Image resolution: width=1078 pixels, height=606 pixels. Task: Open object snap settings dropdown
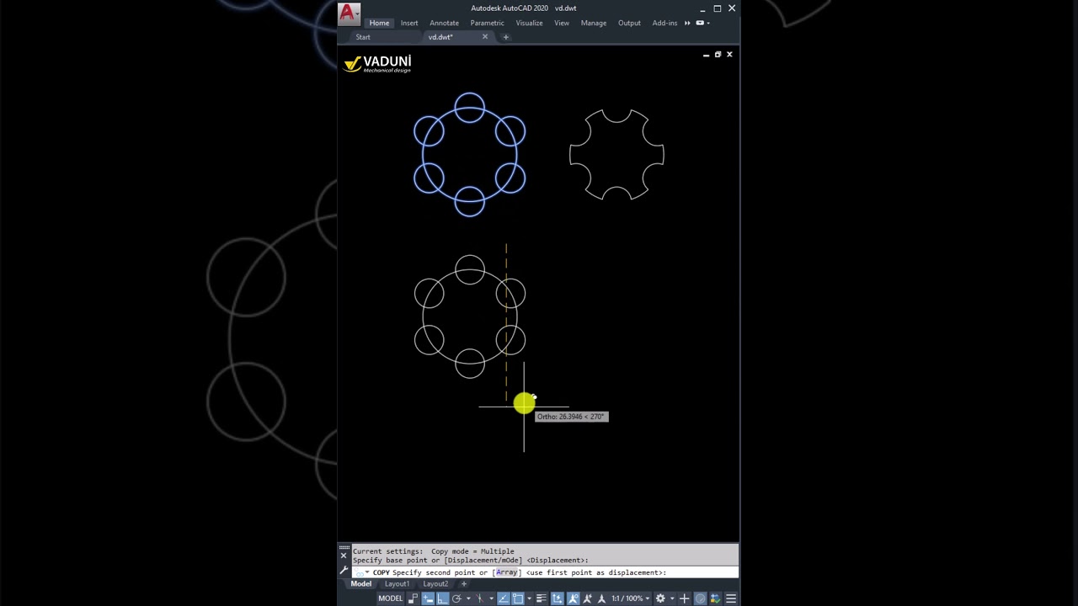[530, 598]
